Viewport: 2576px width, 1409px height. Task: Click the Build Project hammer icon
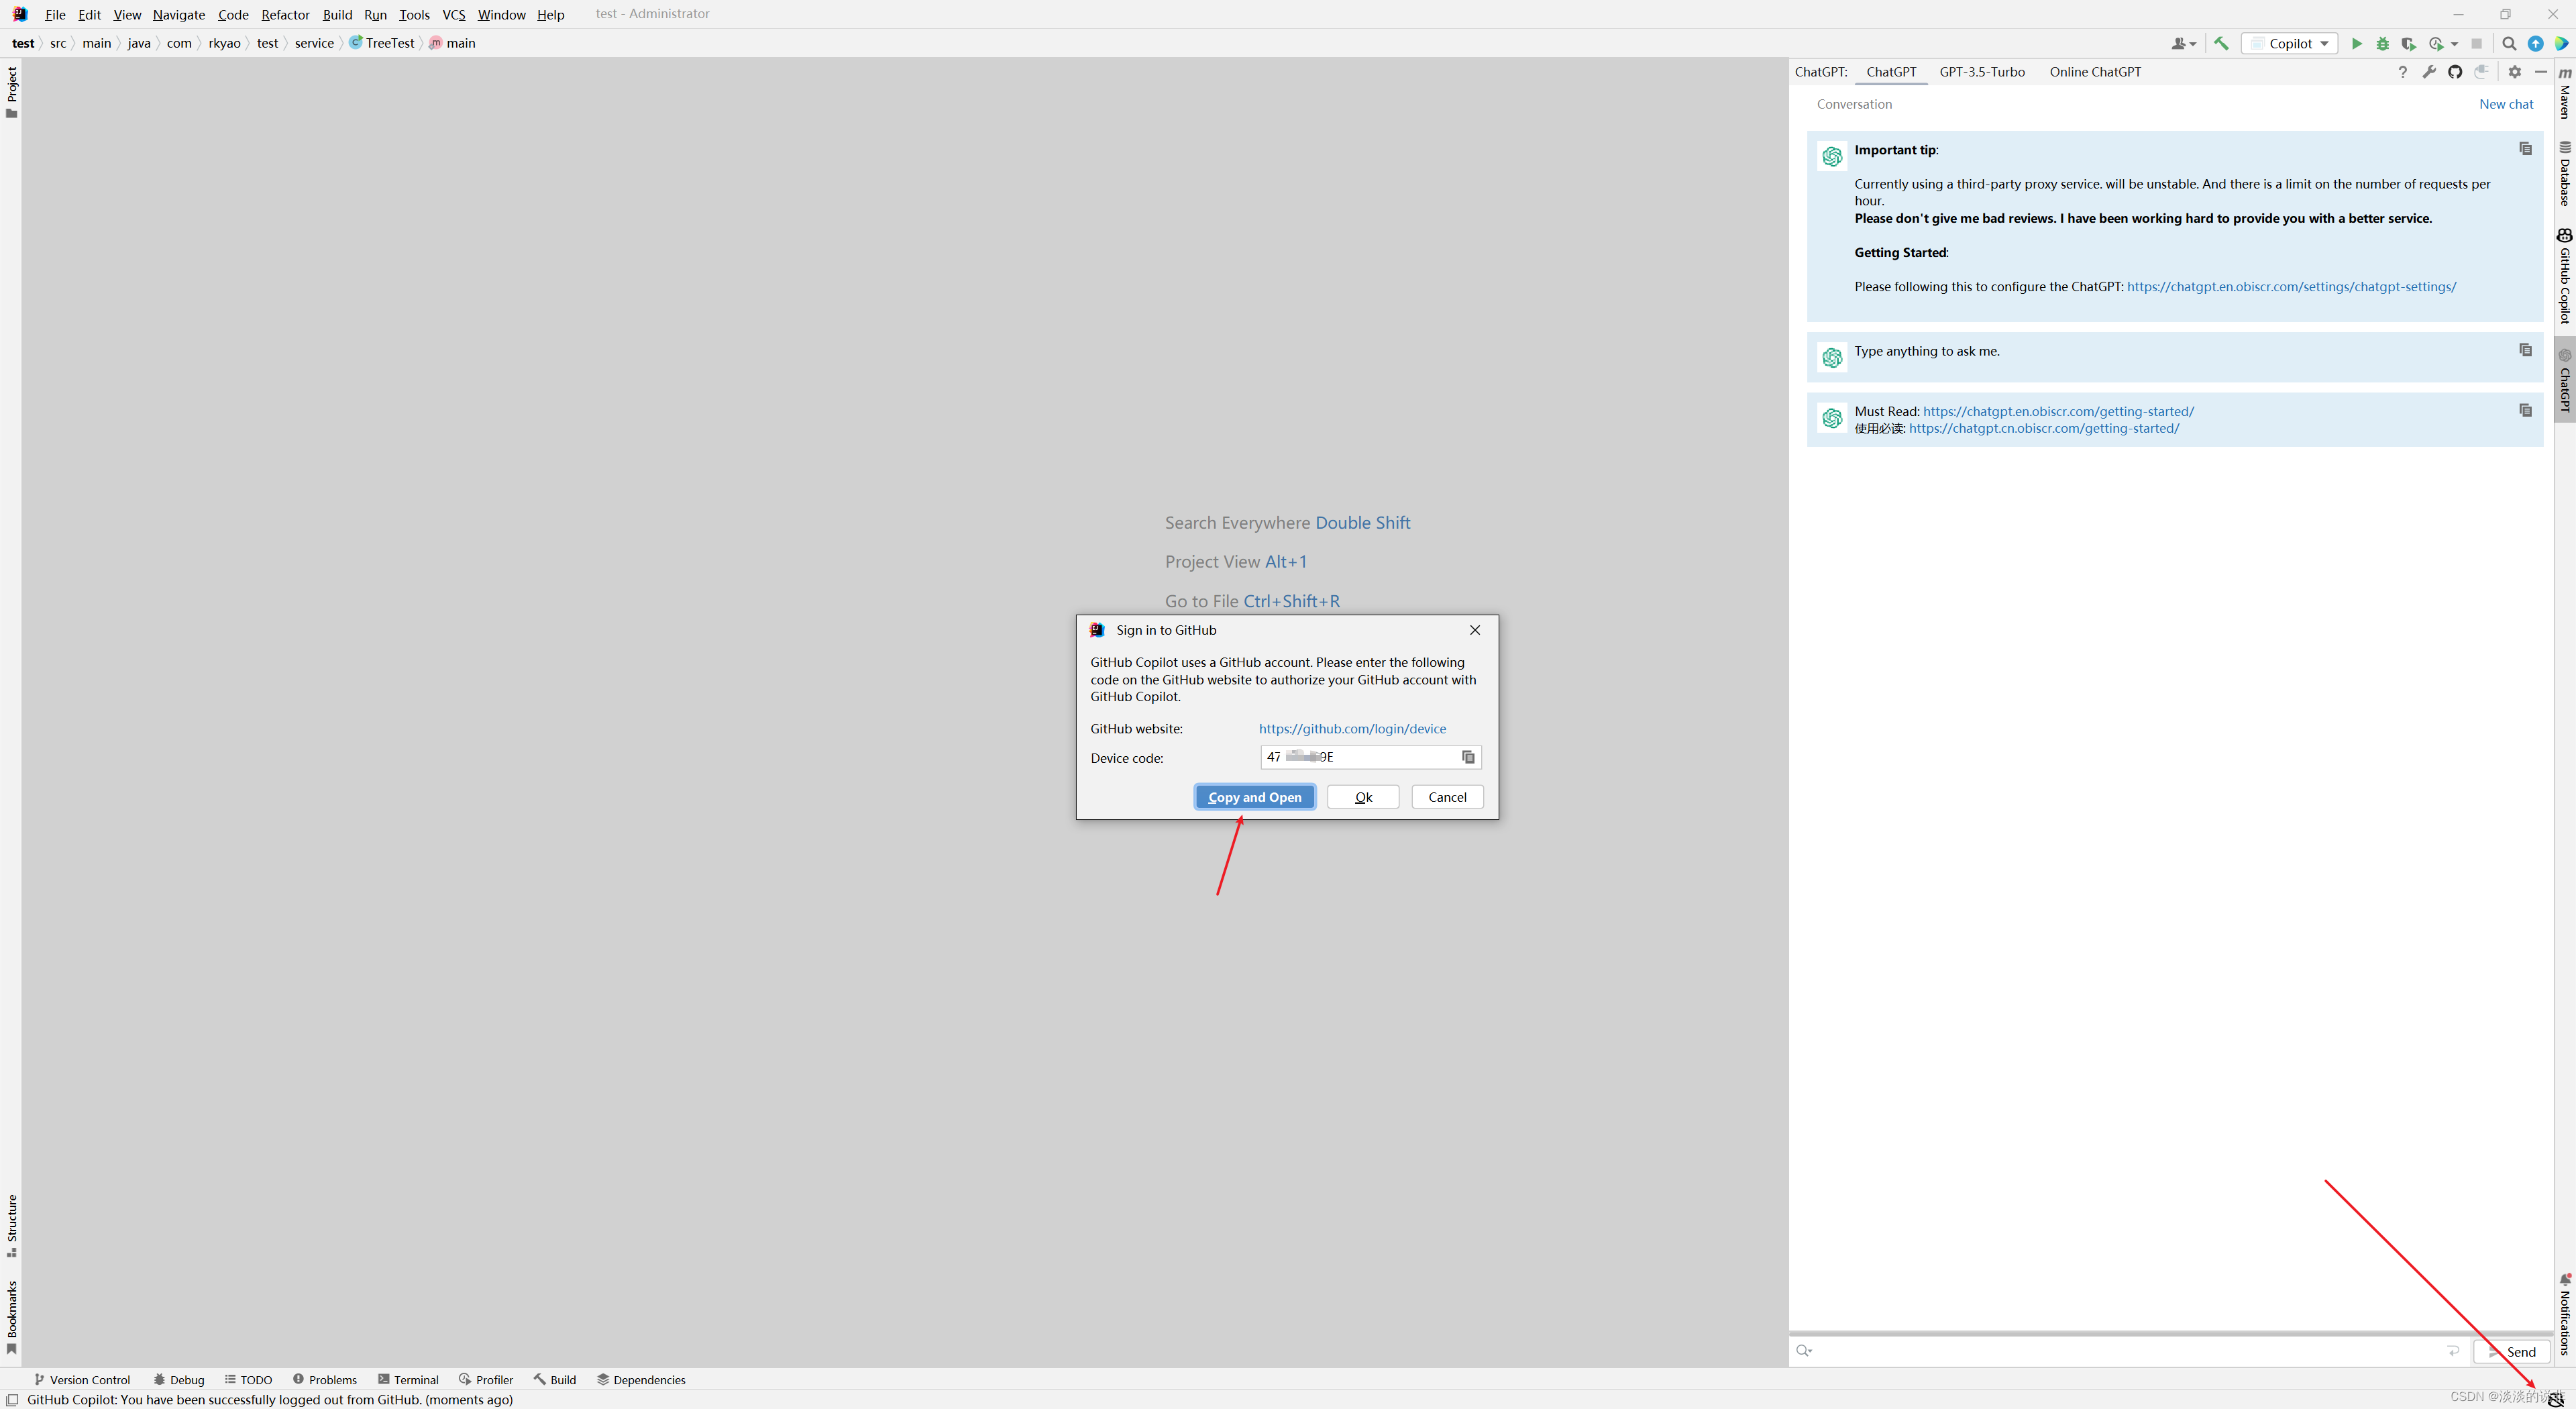pos(2221,43)
